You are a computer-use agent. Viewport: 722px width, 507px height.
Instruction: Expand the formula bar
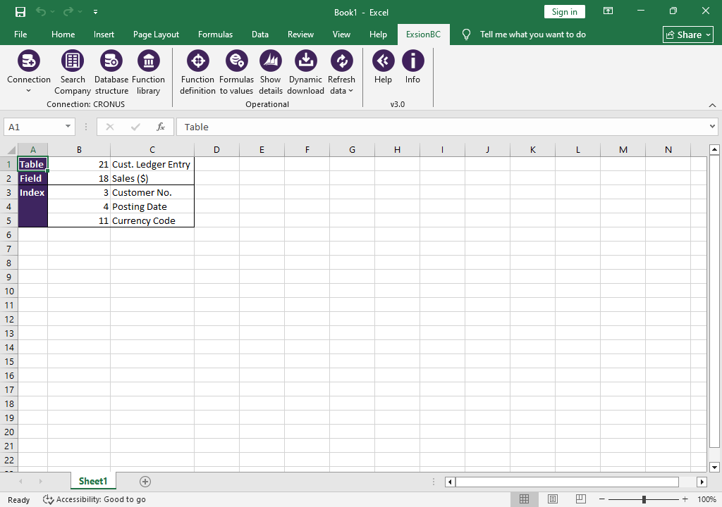coord(712,127)
